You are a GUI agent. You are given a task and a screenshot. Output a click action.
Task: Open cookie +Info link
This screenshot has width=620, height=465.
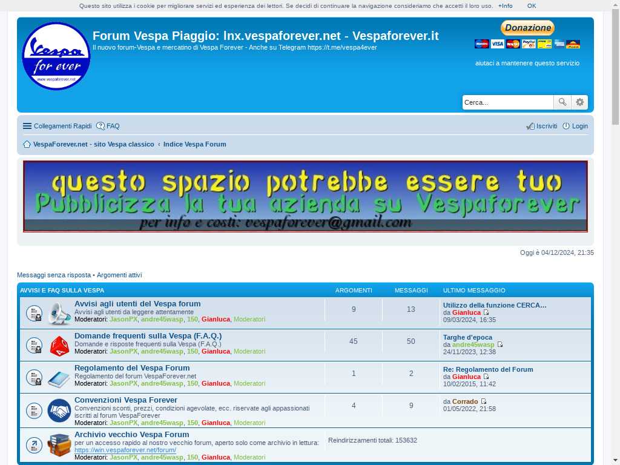(505, 6)
